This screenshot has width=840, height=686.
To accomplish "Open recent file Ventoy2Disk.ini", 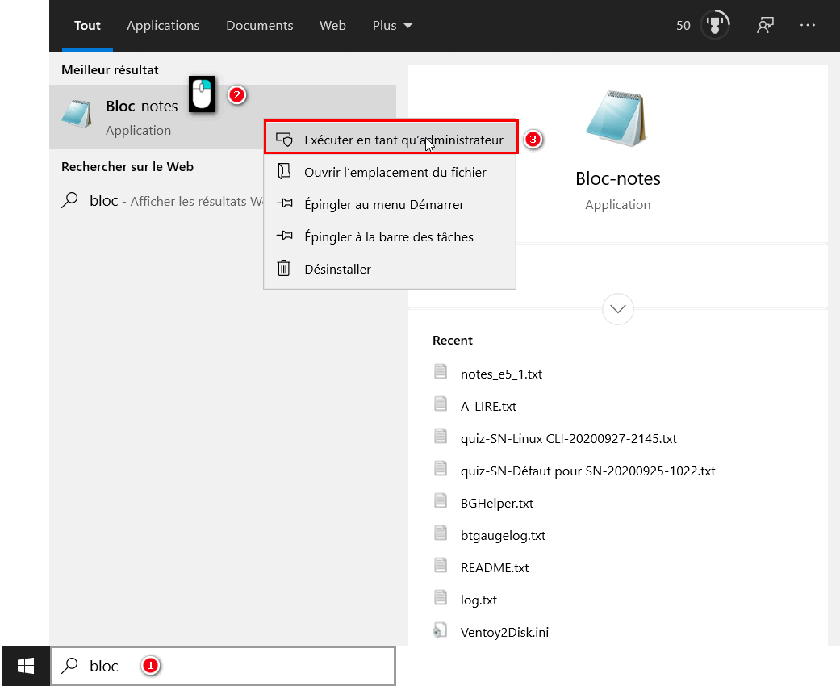I will point(504,632).
